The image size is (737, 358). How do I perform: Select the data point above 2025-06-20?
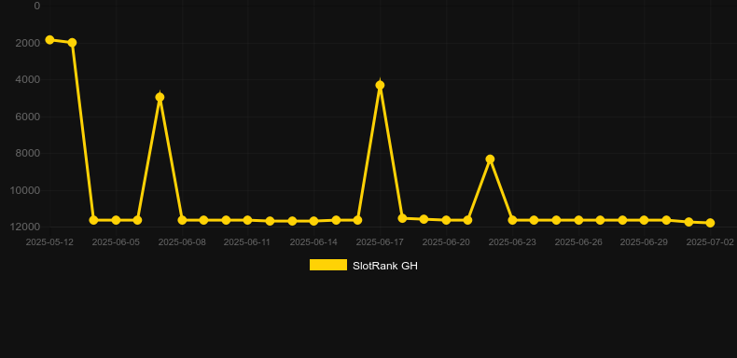tap(446, 220)
